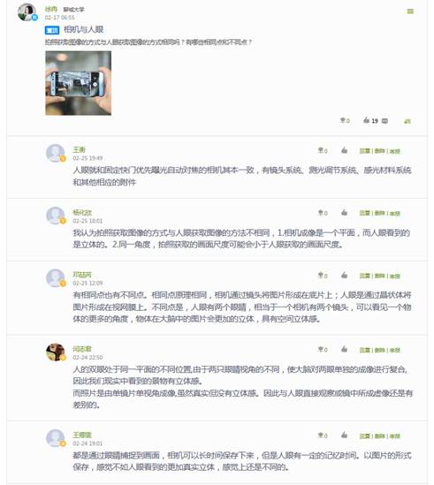
Task: Open the post title 相机与人眼
Action: [84, 30]
